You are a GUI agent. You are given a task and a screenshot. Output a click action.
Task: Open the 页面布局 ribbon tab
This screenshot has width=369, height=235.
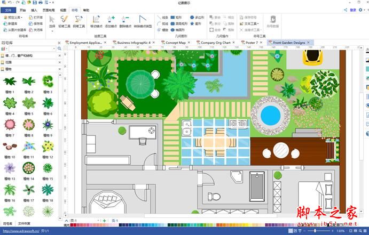pyautogui.click(x=48, y=10)
